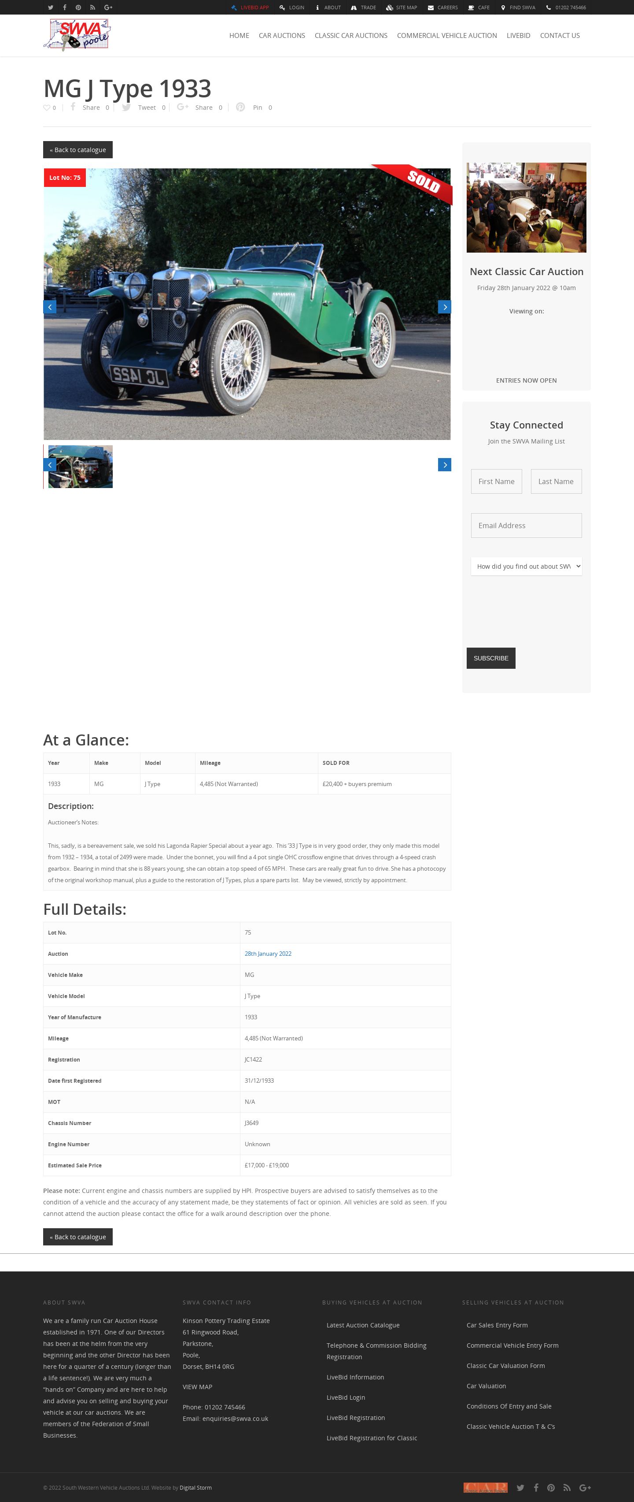Screen dimensions: 634x1502
Task: Open Find SWVA location link
Action: click(x=518, y=7)
